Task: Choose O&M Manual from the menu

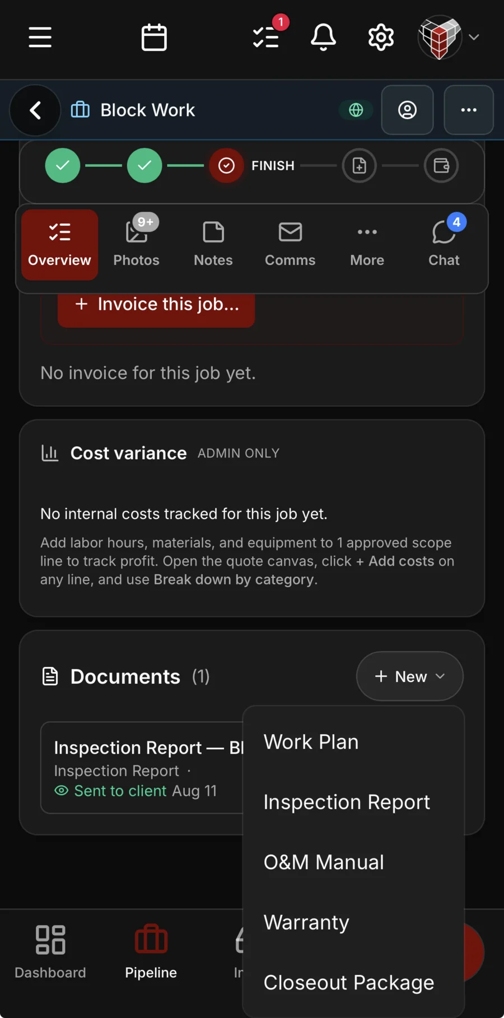Action: point(353,862)
